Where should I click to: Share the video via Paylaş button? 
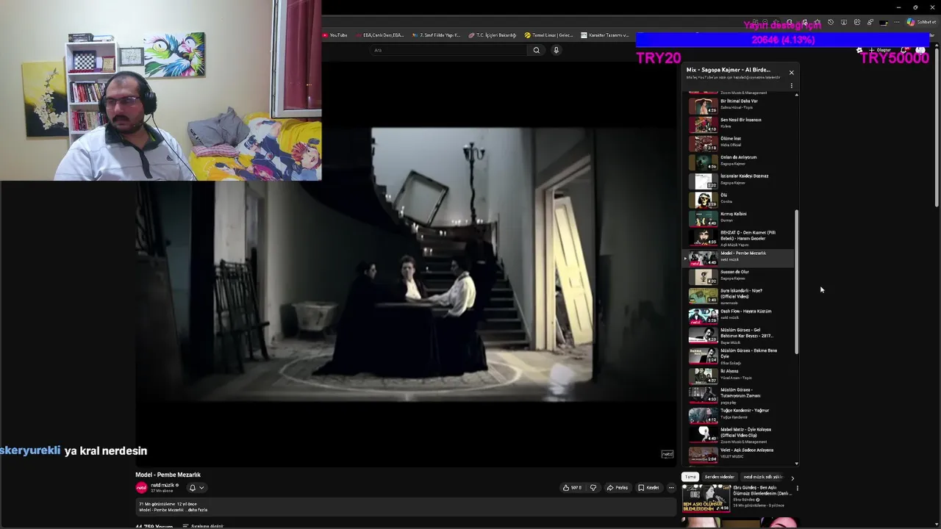tap(618, 488)
